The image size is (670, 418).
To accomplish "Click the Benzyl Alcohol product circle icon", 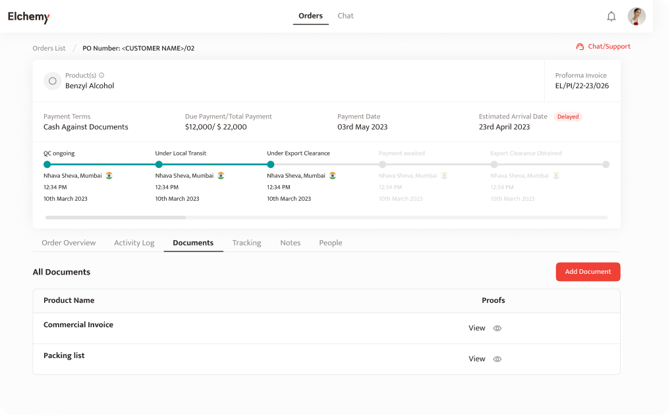I will click(53, 81).
